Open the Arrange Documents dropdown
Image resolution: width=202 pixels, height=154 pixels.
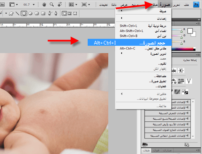(x=73, y=4)
